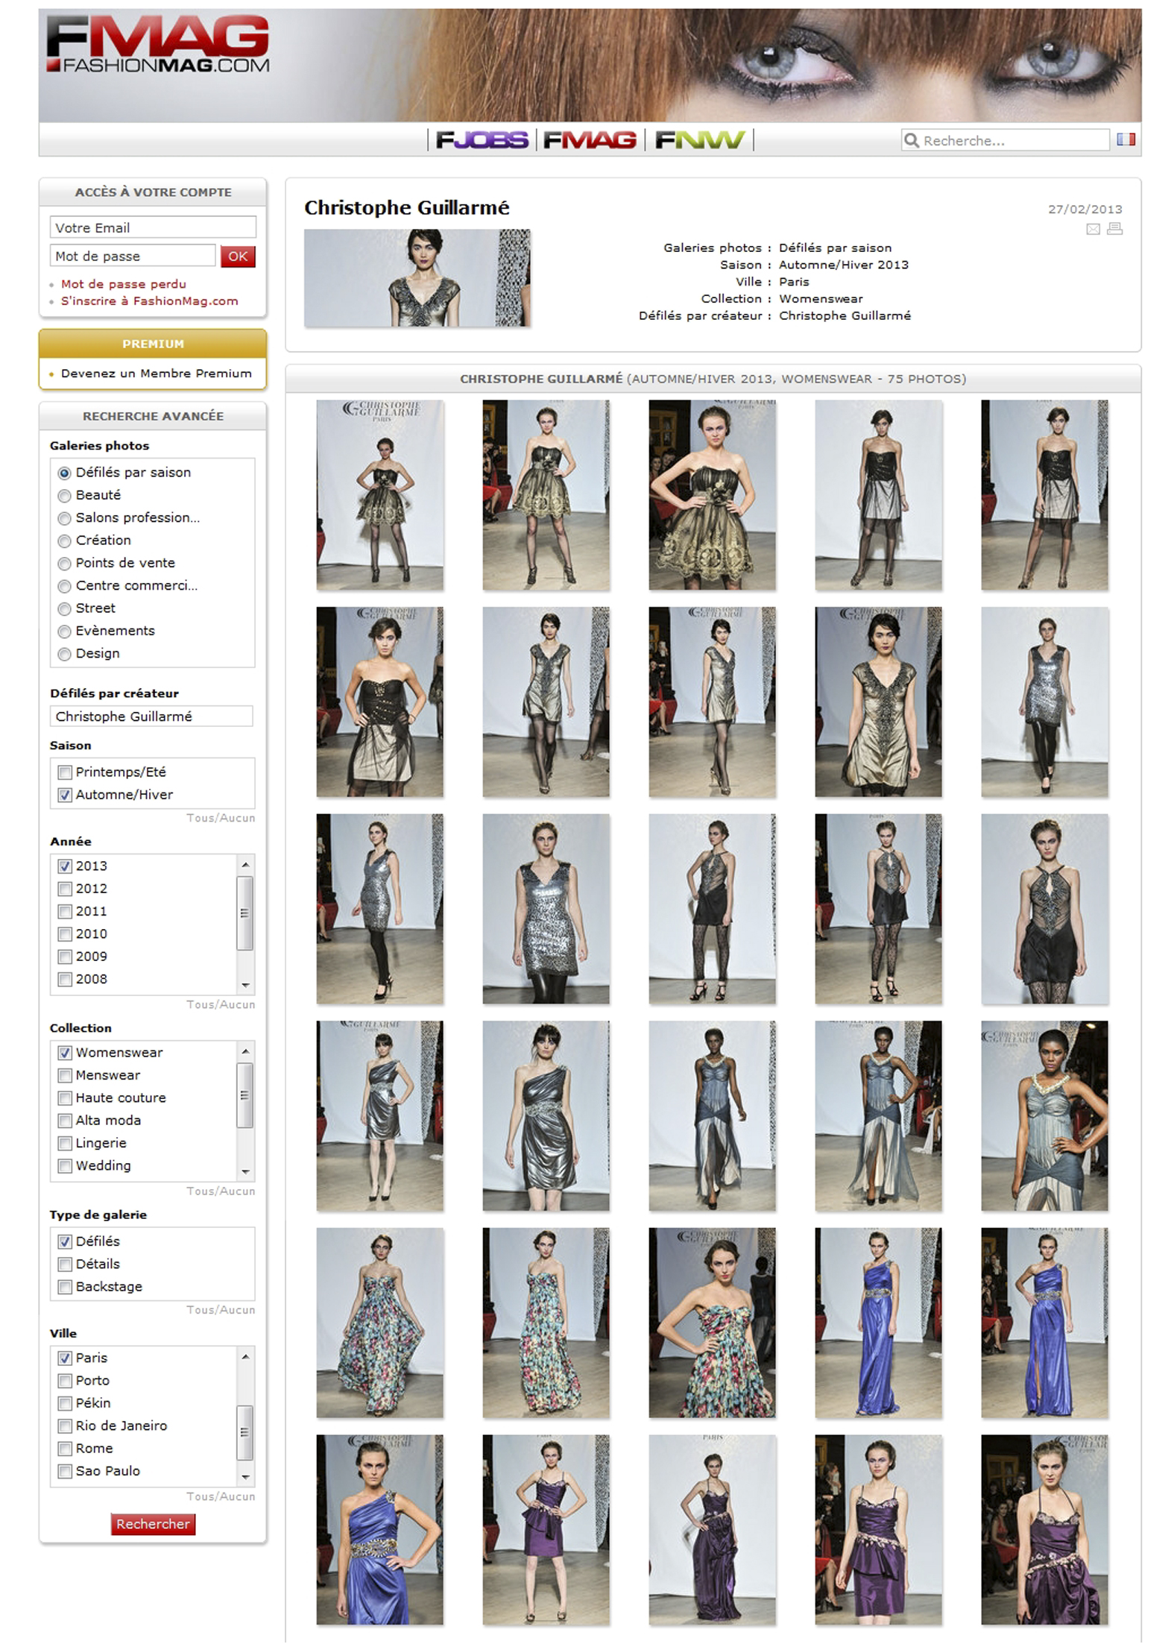Image resolution: width=1174 pixels, height=1644 pixels.
Task: Select the Beauté radio button
Action: click(x=65, y=496)
